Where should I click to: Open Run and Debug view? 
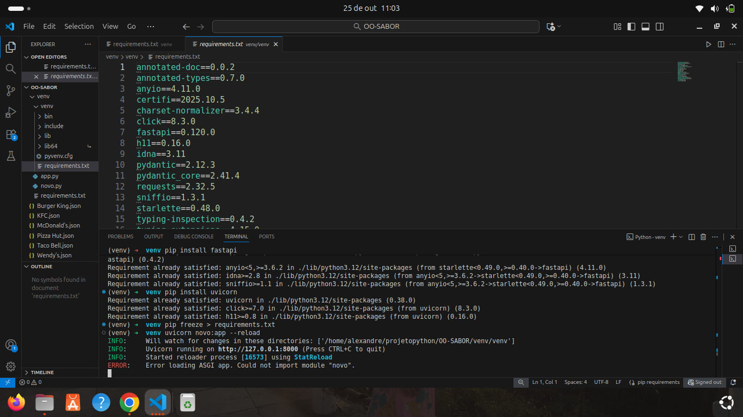click(10, 112)
